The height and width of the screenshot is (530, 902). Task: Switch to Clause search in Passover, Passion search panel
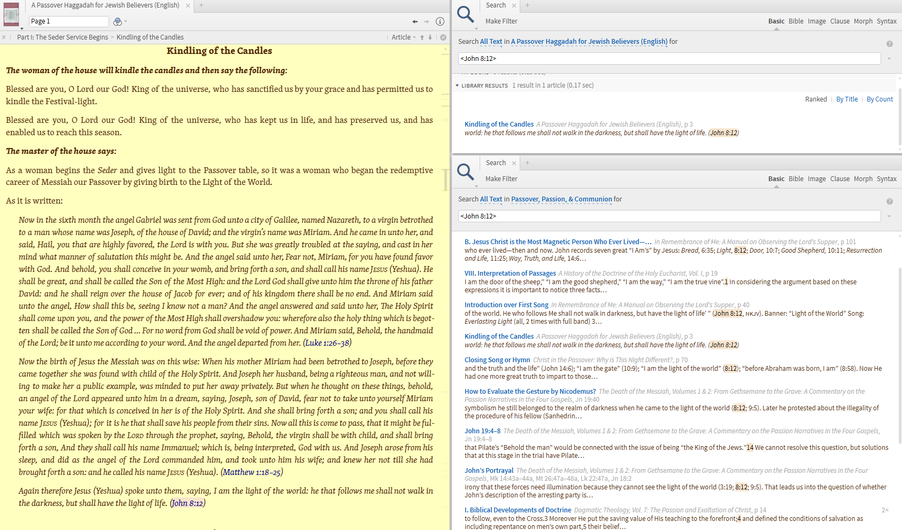[839, 179]
